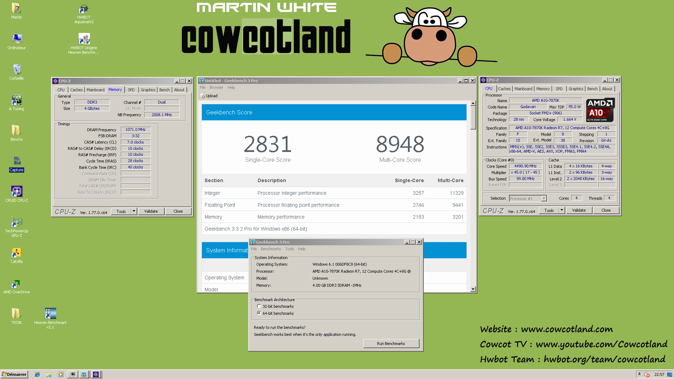Open HWBOT Aquamark3 desktop shortcut
674x379 pixels.
click(84, 13)
